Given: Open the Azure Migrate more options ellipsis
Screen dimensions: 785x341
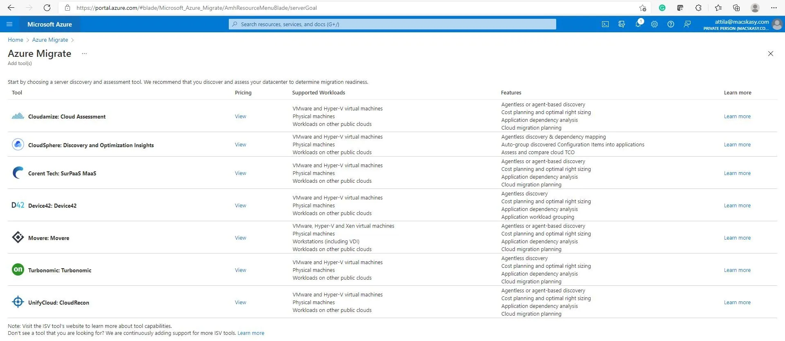Looking at the screenshot, I should pos(84,54).
